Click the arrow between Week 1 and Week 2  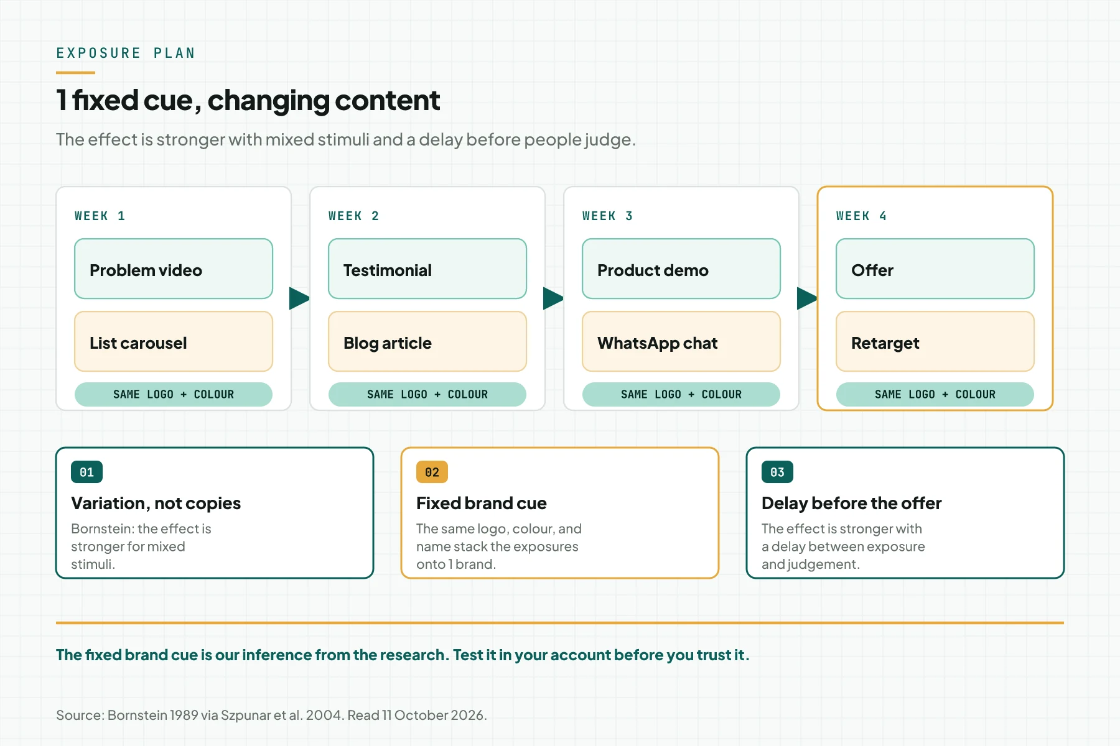click(x=299, y=298)
